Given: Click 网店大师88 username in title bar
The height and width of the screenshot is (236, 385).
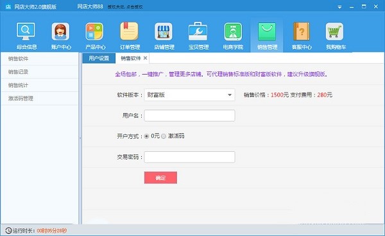Looking at the screenshot, I should point(90,6).
